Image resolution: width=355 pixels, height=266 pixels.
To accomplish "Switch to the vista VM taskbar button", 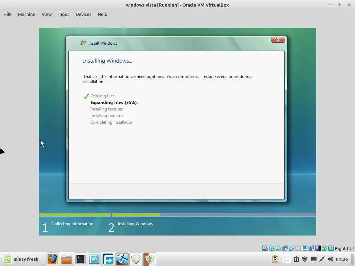I will (122, 259).
